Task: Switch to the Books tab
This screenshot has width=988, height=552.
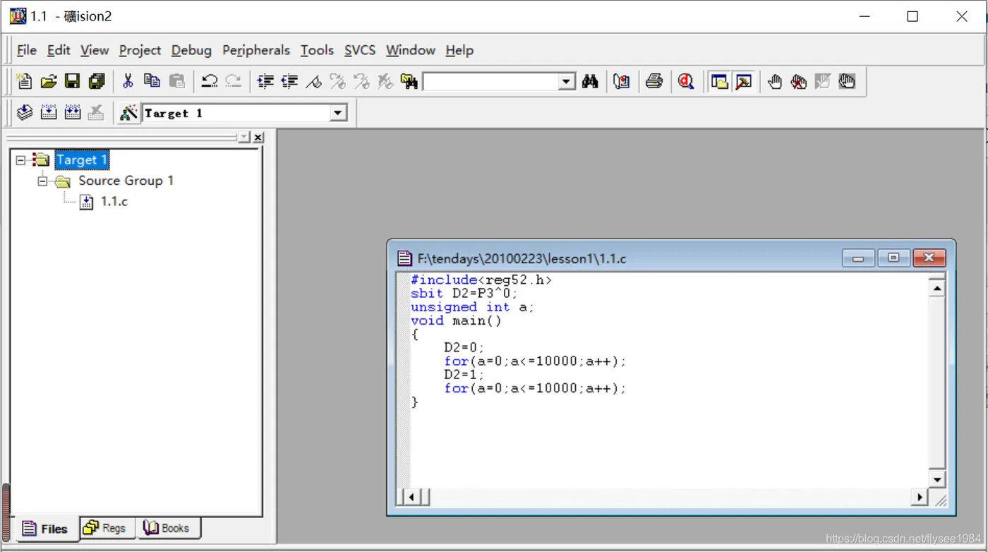Action: pos(167,528)
